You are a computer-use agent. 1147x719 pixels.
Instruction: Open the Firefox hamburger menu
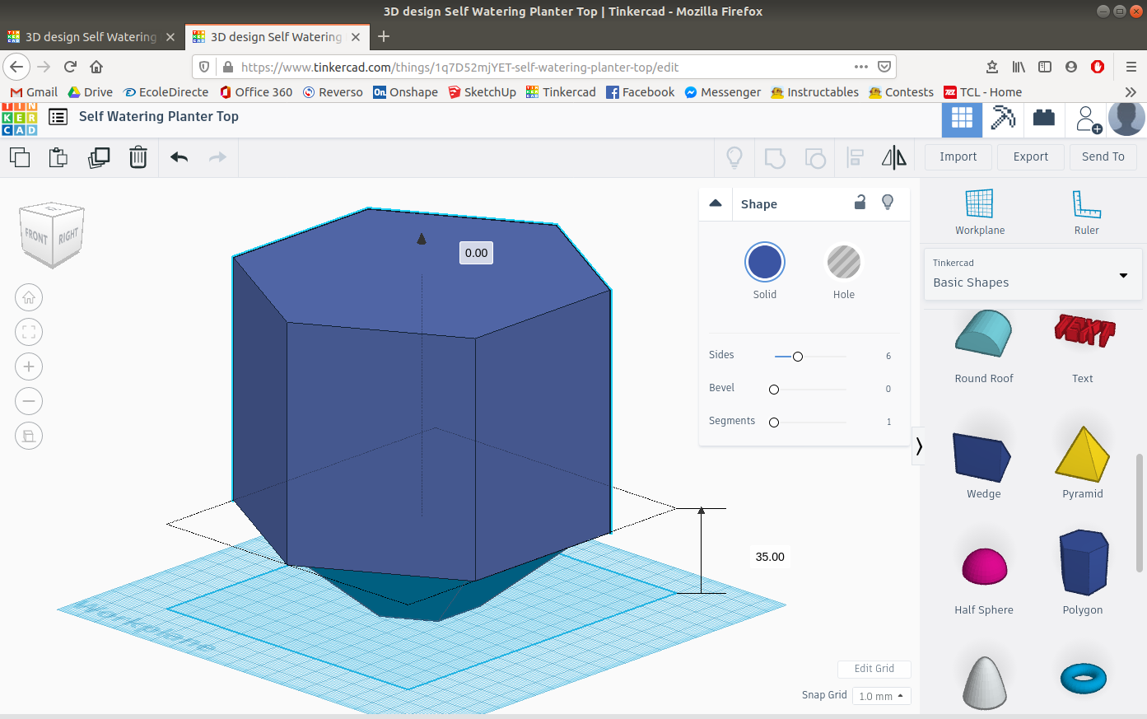[x=1131, y=67]
